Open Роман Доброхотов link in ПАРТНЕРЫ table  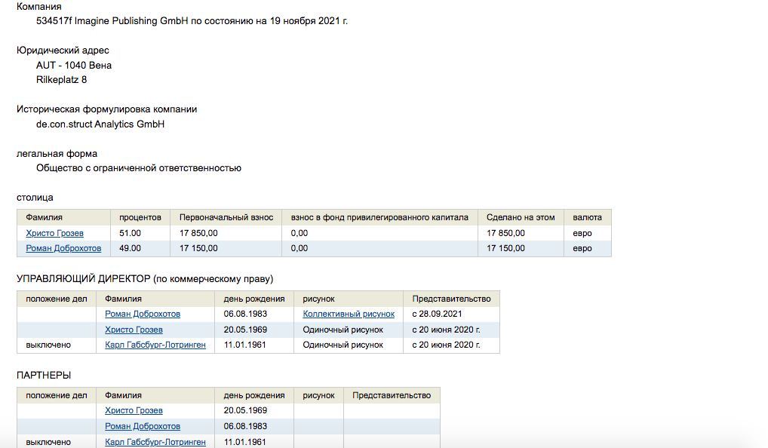point(143,426)
